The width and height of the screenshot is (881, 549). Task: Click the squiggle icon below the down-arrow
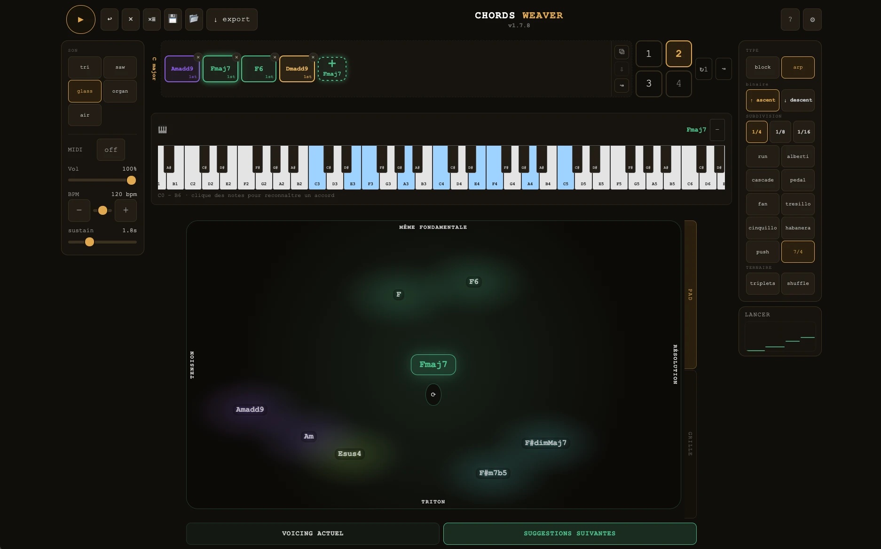[621, 86]
